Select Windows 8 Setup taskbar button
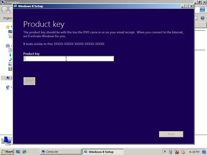 [x=103, y=152]
